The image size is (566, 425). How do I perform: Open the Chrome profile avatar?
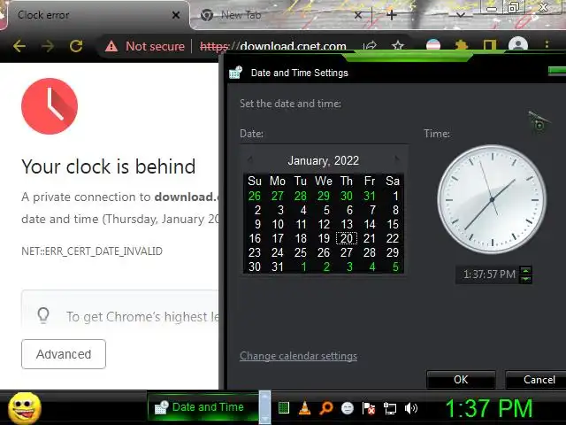518,45
